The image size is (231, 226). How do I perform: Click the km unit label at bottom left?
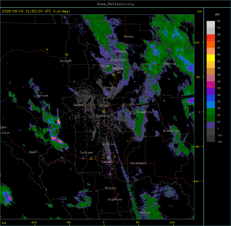[x=4, y=223]
